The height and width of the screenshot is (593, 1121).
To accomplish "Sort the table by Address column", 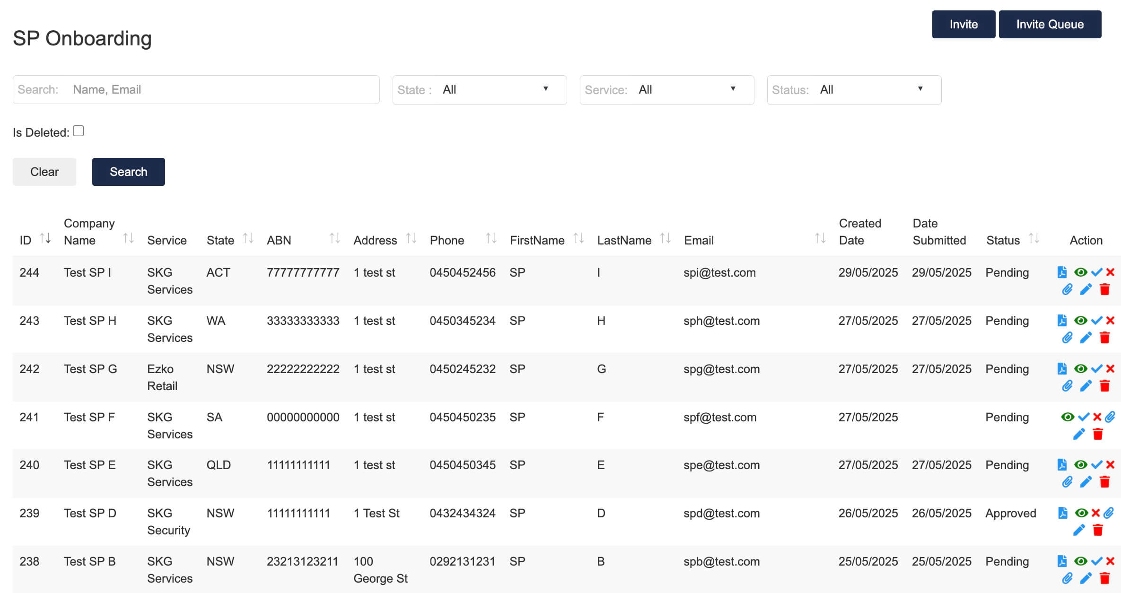I will click(x=412, y=238).
